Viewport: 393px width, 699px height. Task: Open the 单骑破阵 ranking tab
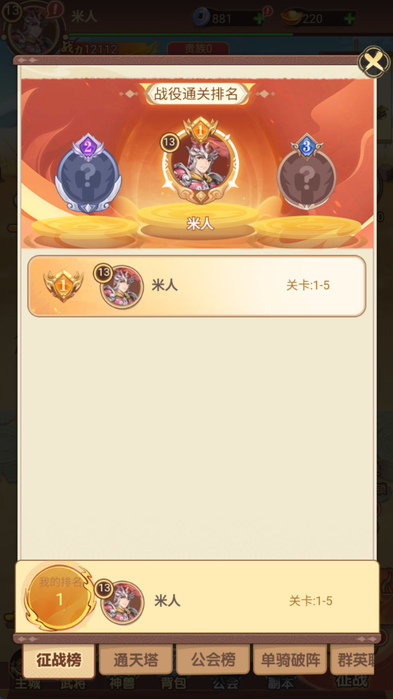pyautogui.click(x=290, y=660)
